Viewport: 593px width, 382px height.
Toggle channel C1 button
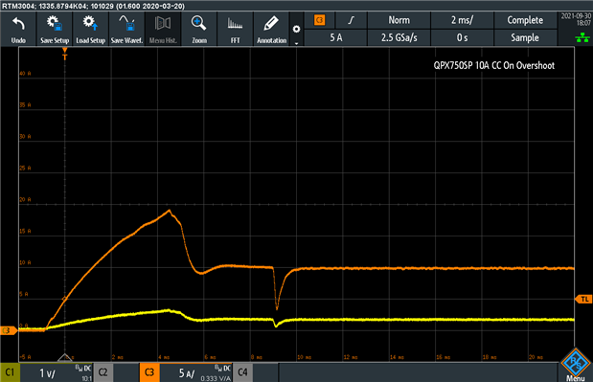click(x=10, y=372)
